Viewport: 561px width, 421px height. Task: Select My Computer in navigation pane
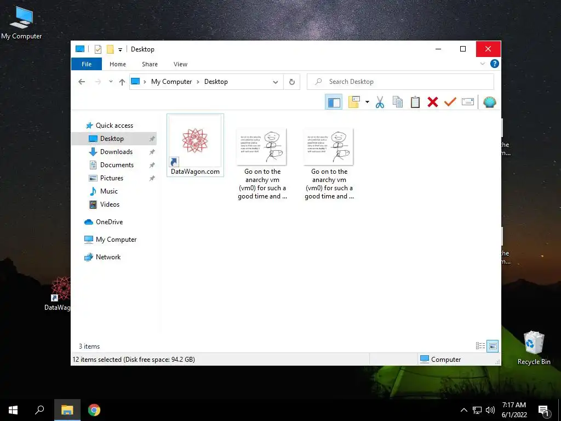click(116, 240)
